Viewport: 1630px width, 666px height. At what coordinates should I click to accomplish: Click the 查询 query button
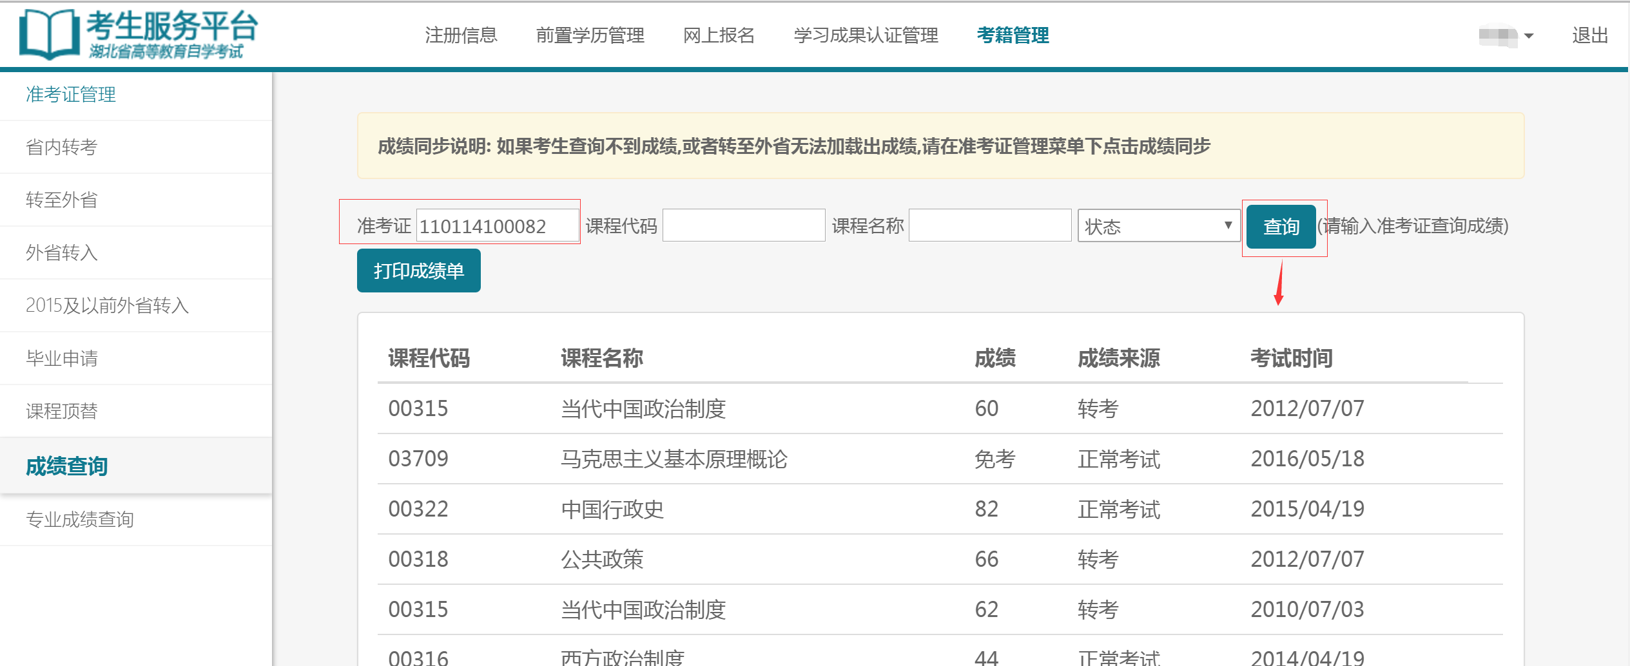click(x=1281, y=226)
